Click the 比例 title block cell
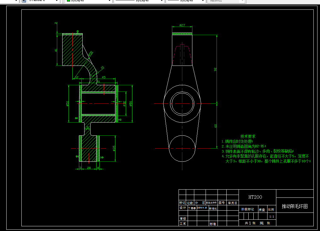Image resolution: width=320 pixels, height=231 pixels. point(271,209)
